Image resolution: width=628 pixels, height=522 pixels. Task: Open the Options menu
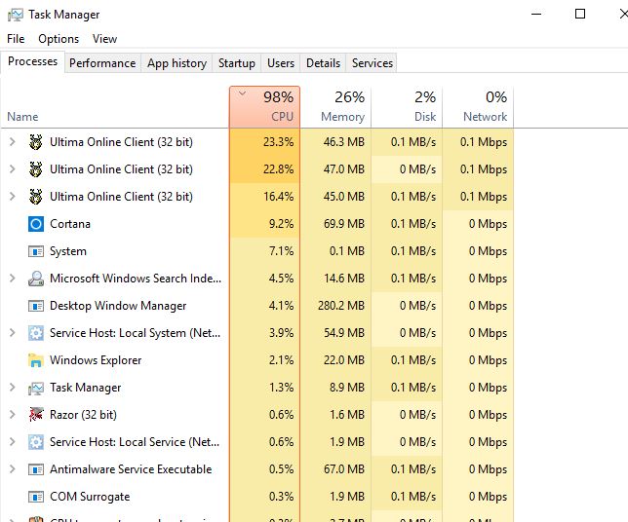(x=59, y=39)
